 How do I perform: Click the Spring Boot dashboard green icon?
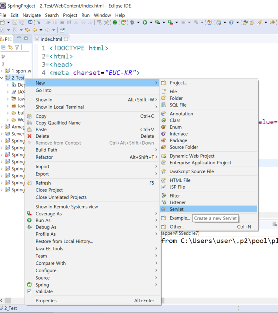point(115,22)
